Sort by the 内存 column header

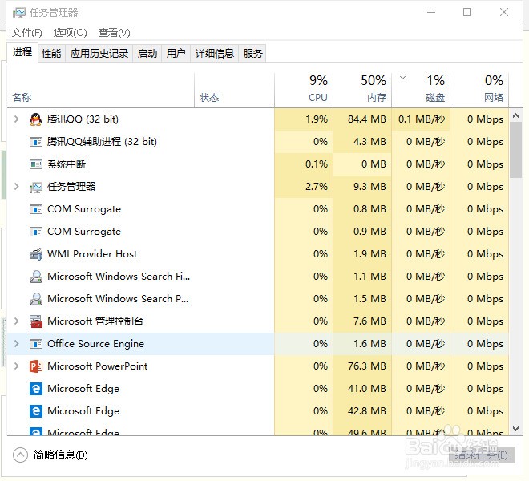pyautogui.click(x=362, y=90)
